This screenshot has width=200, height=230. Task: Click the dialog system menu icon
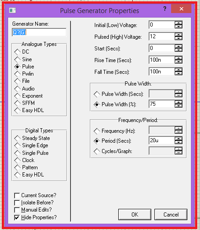coord(12,10)
